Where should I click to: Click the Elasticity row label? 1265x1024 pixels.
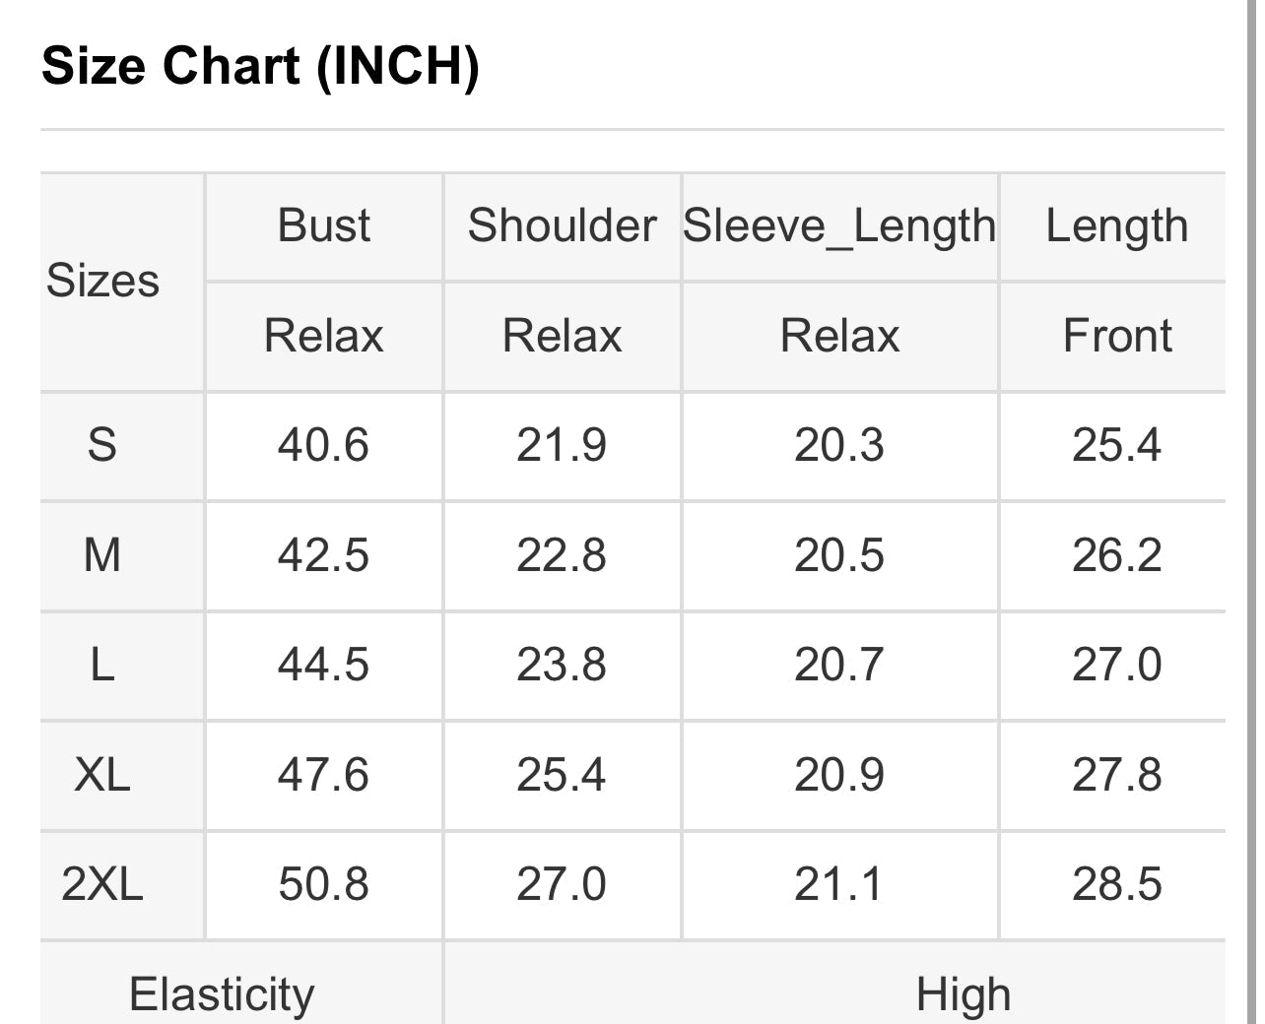pyautogui.click(x=222, y=993)
